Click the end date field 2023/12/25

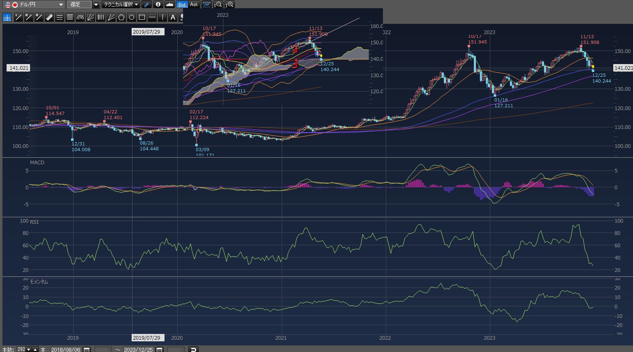138,350
